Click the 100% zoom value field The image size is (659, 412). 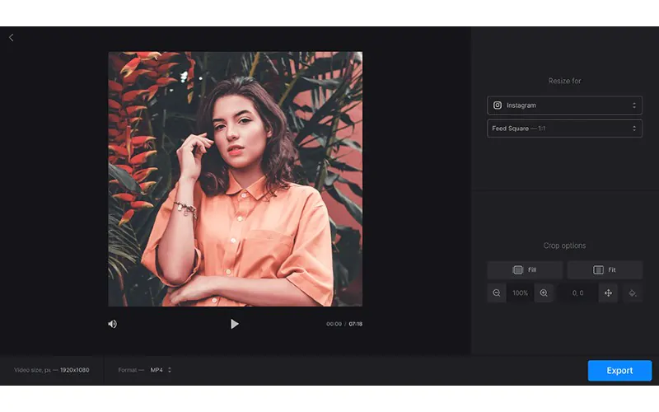(520, 293)
